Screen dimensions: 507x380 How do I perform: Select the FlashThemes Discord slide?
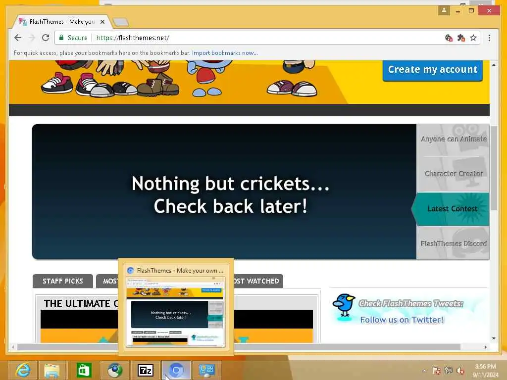click(x=453, y=243)
